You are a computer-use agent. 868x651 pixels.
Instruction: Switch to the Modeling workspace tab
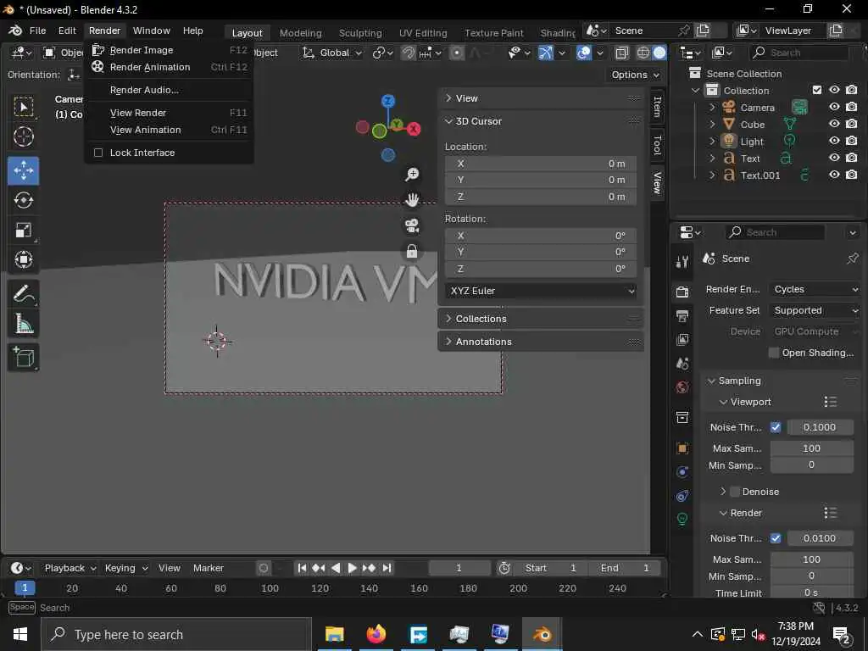(301, 33)
